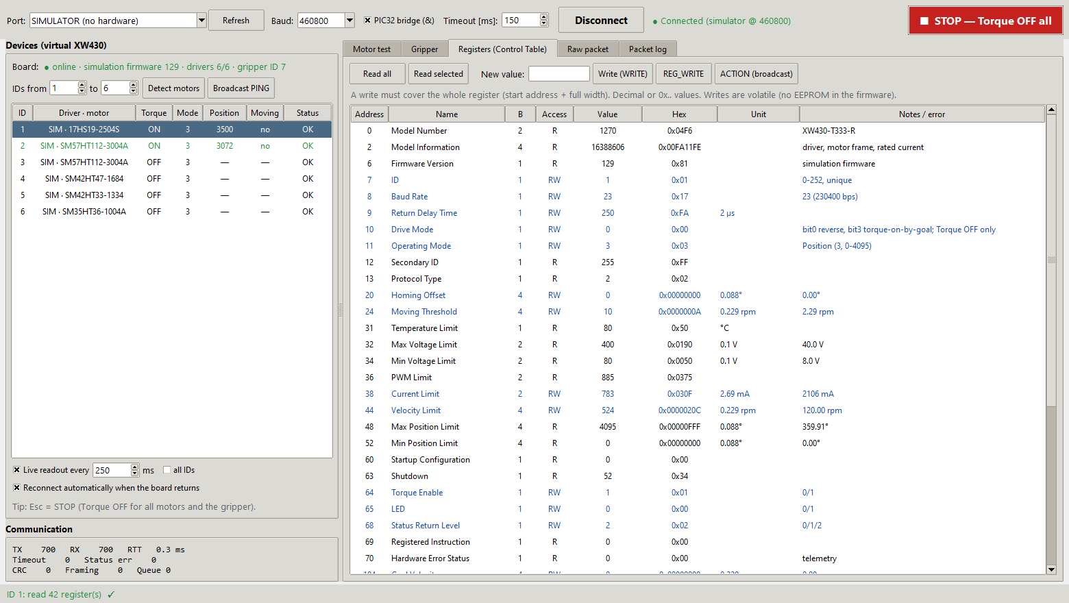Select the Velocity Limit register row
The height and width of the screenshot is (603, 1069).
[698, 410]
